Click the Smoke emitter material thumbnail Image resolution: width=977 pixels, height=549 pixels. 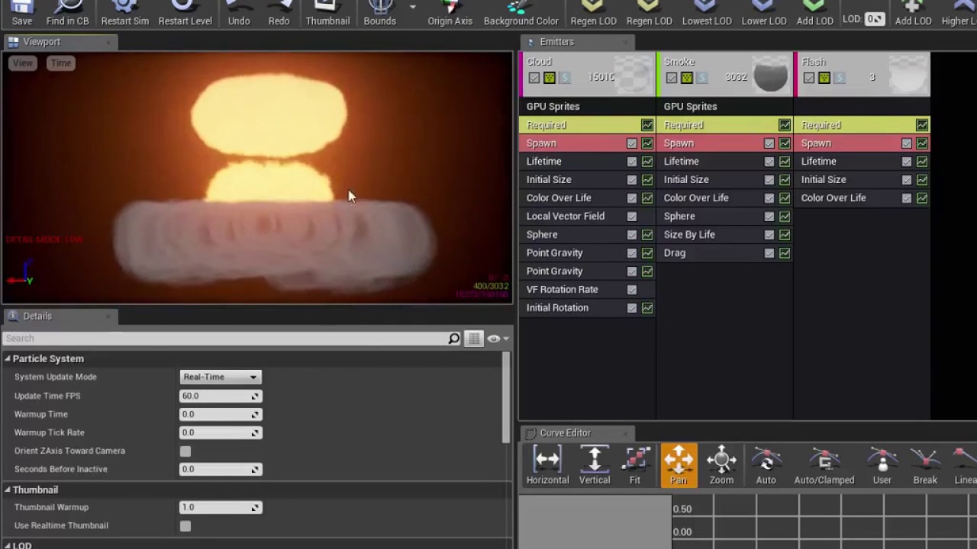770,75
